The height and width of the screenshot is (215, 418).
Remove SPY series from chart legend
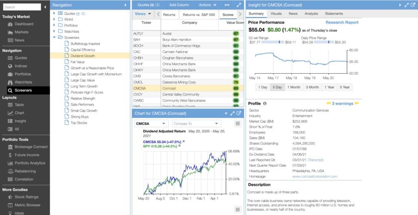click(180, 146)
